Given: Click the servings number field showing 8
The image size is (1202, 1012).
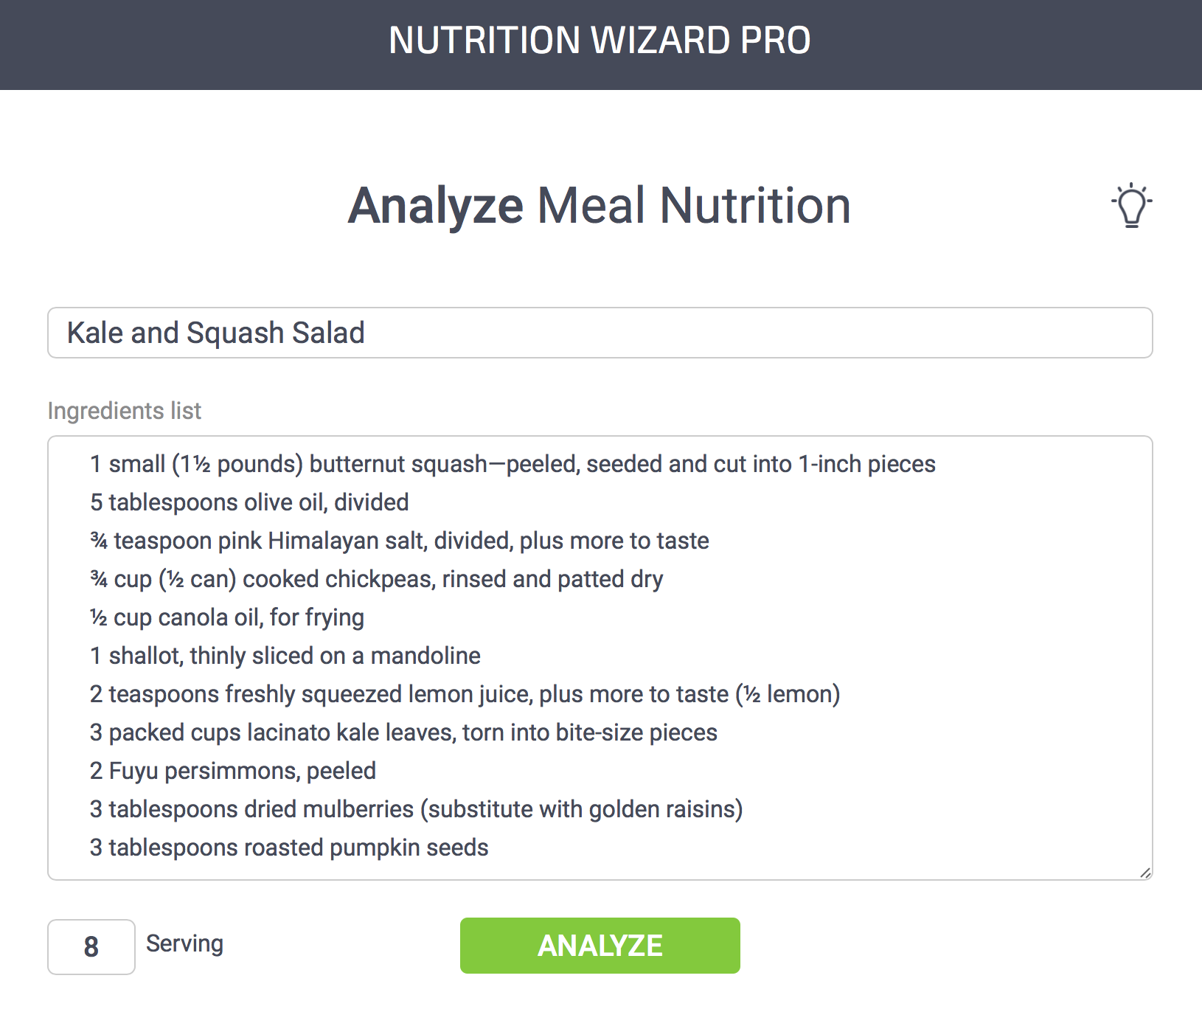Looking at the screenshot, I should tap(91, 946).
